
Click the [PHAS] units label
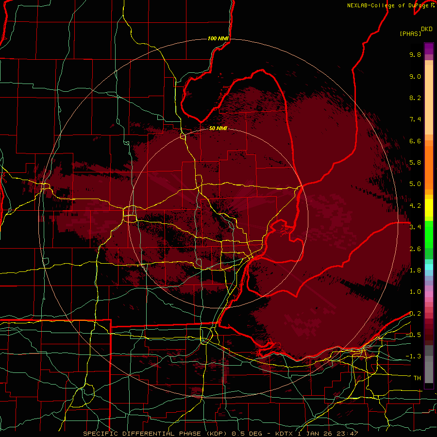(x=410, y=34)
